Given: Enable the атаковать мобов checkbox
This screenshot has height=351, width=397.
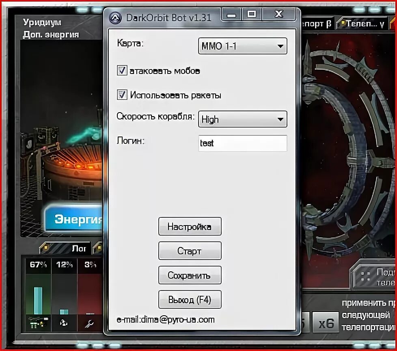Looking at the screenshot, I should 122,70.
